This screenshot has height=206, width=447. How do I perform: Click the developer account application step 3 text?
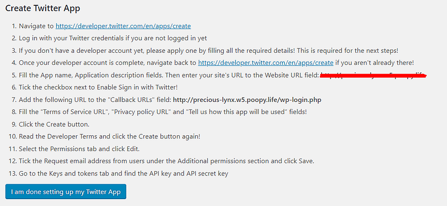tap(208, 51)
